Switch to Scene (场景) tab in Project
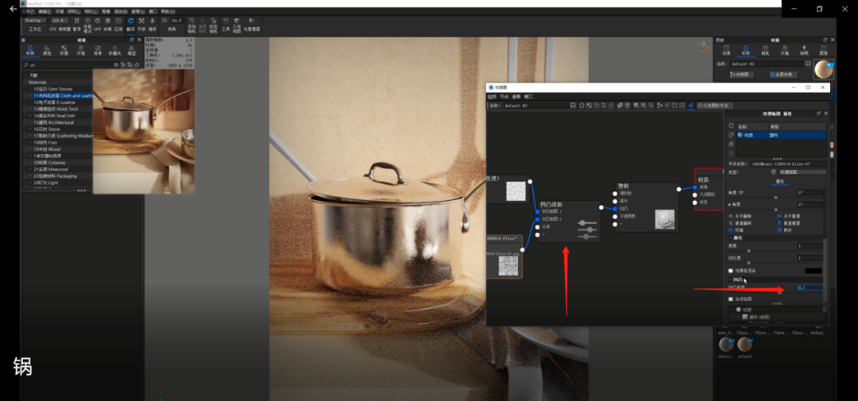Screen dimensions: 858x401 (x=726, y=50)
